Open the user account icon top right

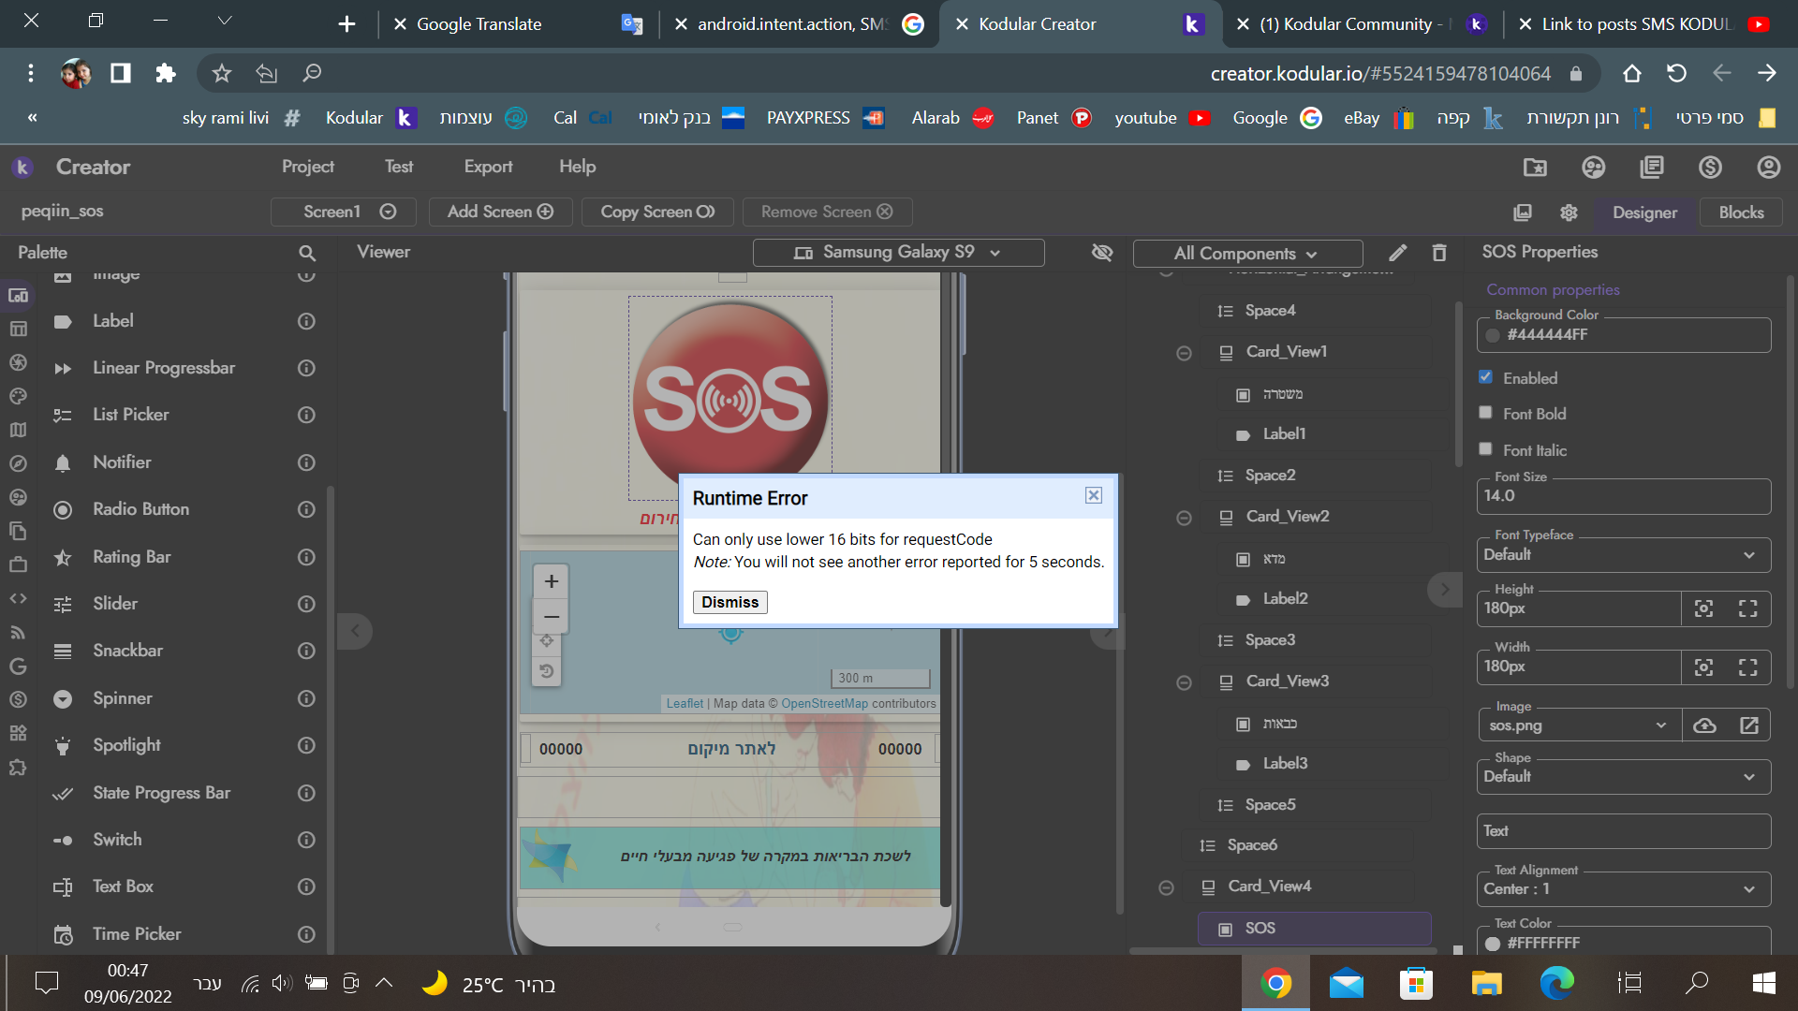[1768, 167]
